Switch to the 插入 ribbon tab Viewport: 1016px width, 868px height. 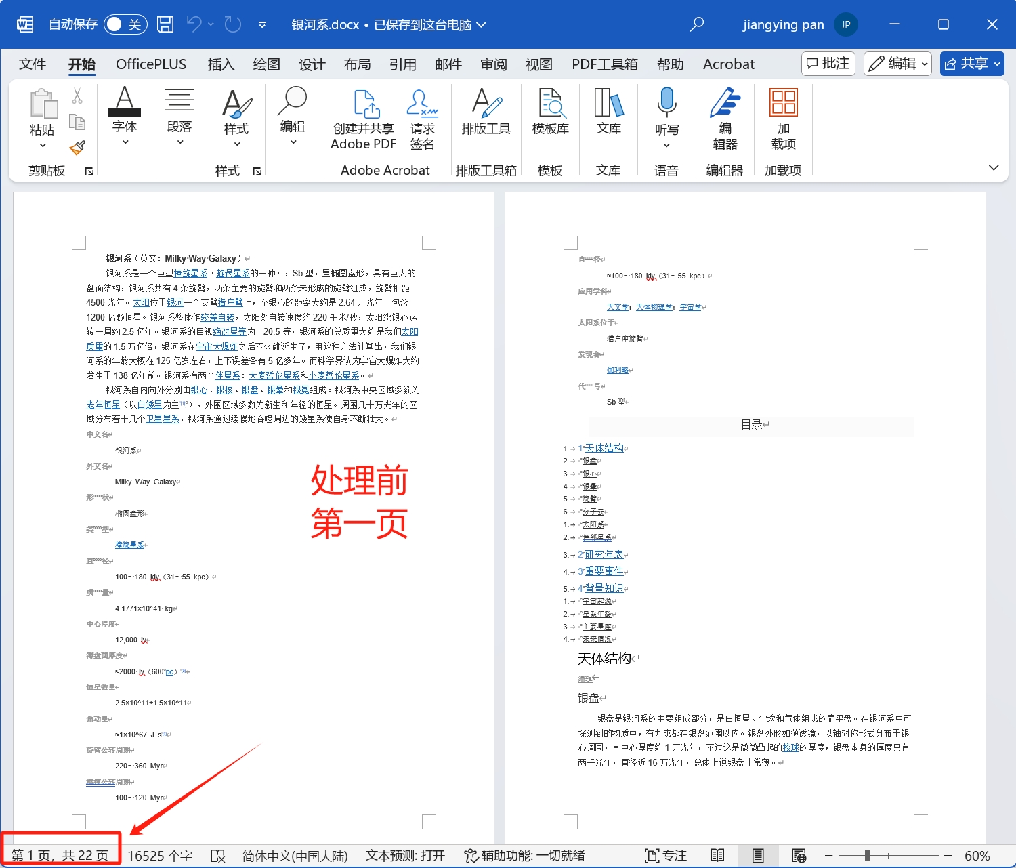(221, 64)
